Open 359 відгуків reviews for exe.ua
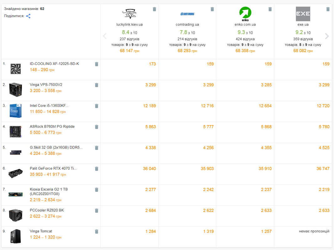The image size is (334, 250). point(303,39)
